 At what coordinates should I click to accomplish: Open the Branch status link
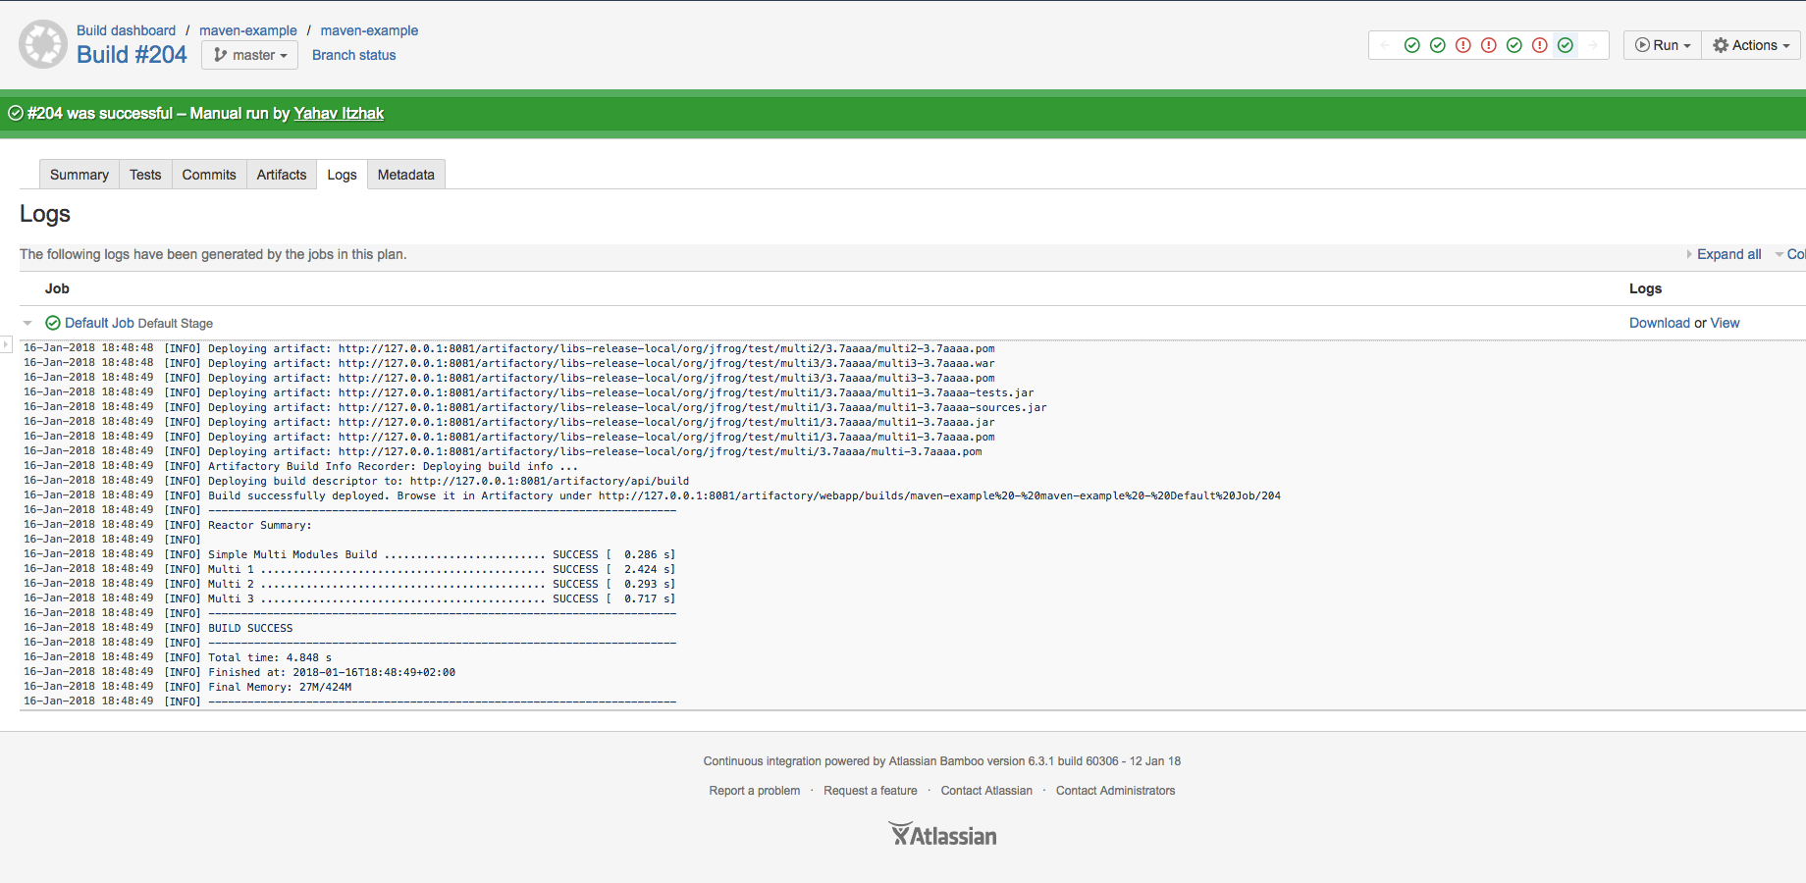(x=354, y=55)
